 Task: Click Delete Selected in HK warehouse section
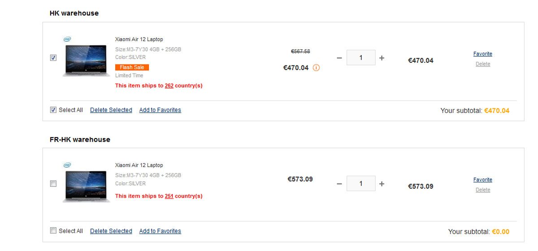click(111, 110)
